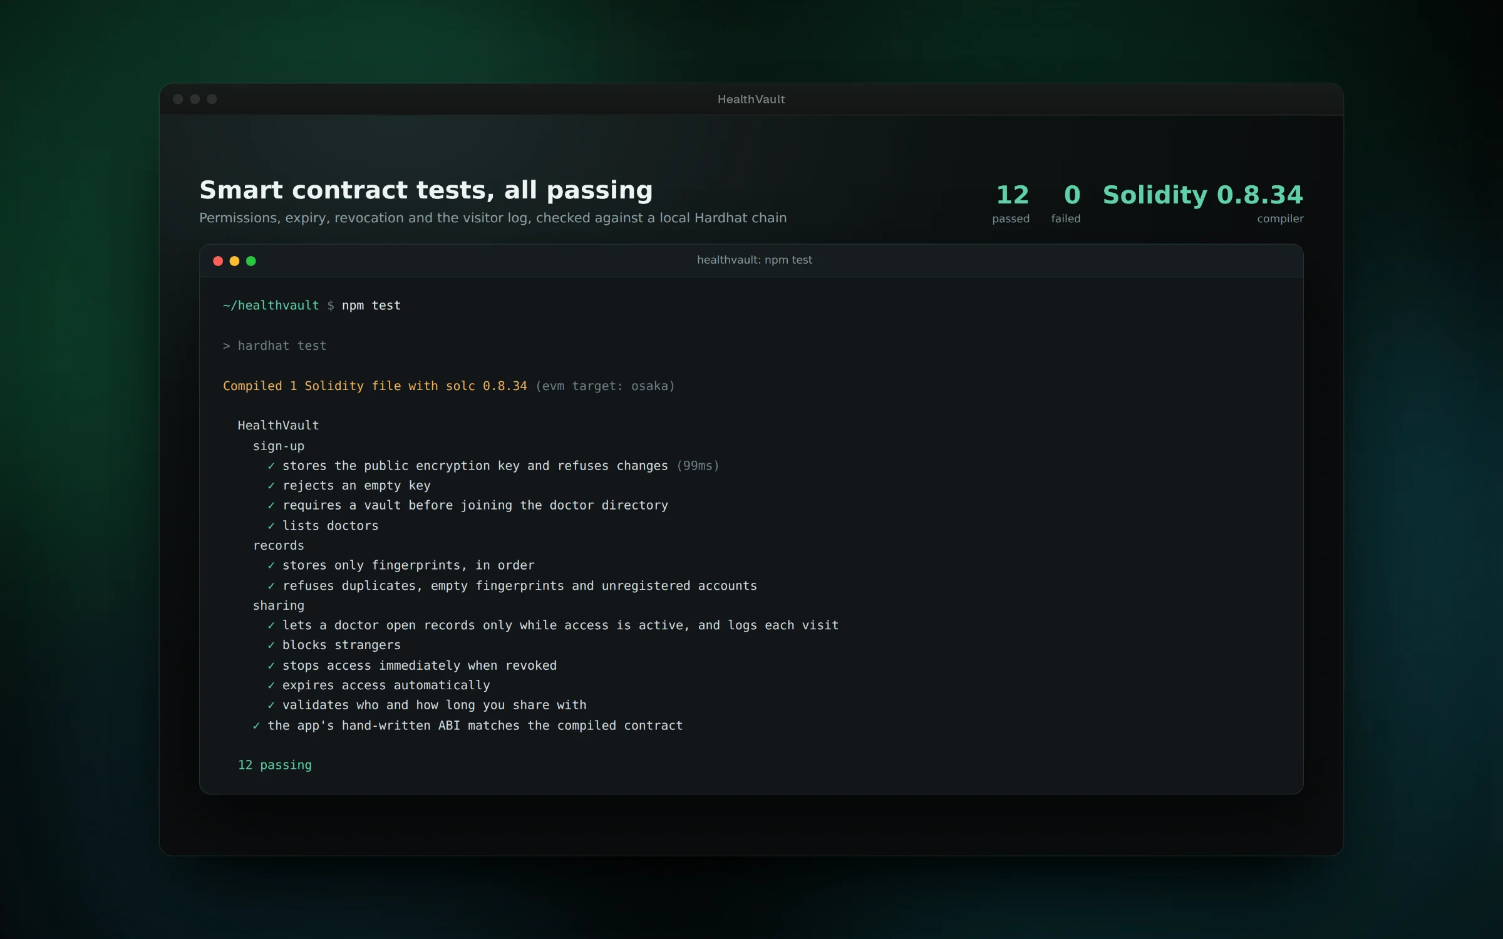
Task: Click 'stops access immediately when revoked'
Action: coord(420,665)
